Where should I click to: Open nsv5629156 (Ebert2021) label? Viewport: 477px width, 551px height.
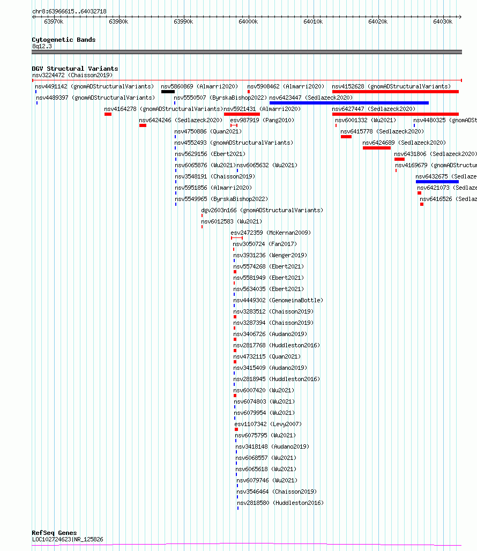(211, 154)
